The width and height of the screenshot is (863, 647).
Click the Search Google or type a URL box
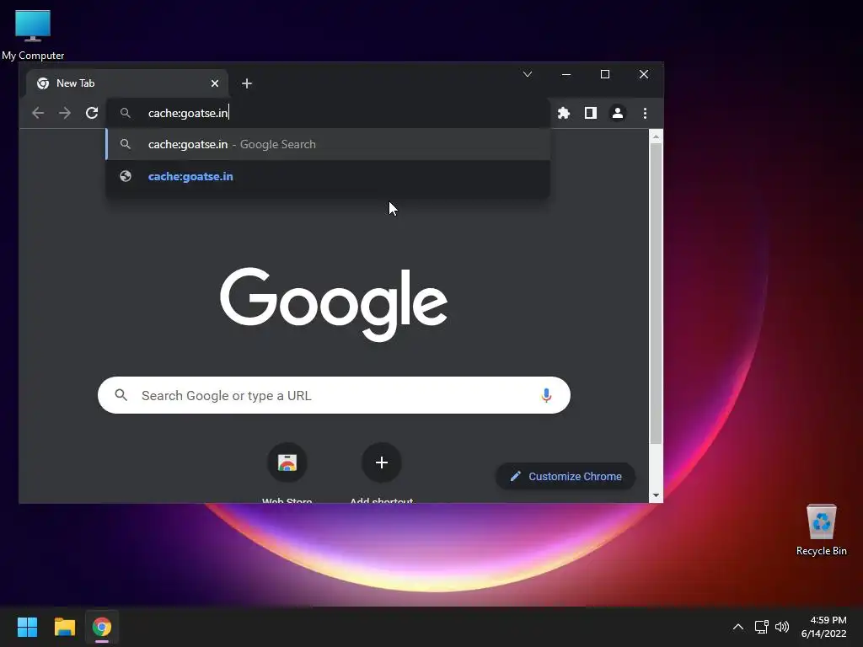click(x=334, y=395)
